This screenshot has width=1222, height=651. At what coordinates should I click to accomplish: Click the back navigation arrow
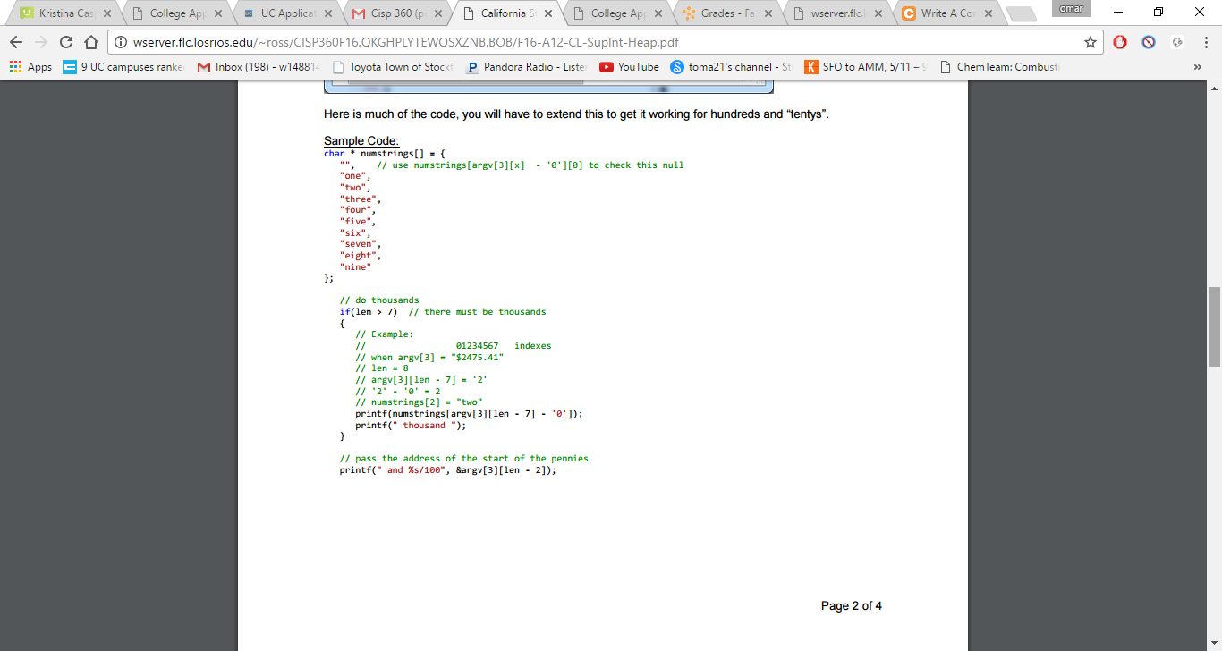[15, 41]
